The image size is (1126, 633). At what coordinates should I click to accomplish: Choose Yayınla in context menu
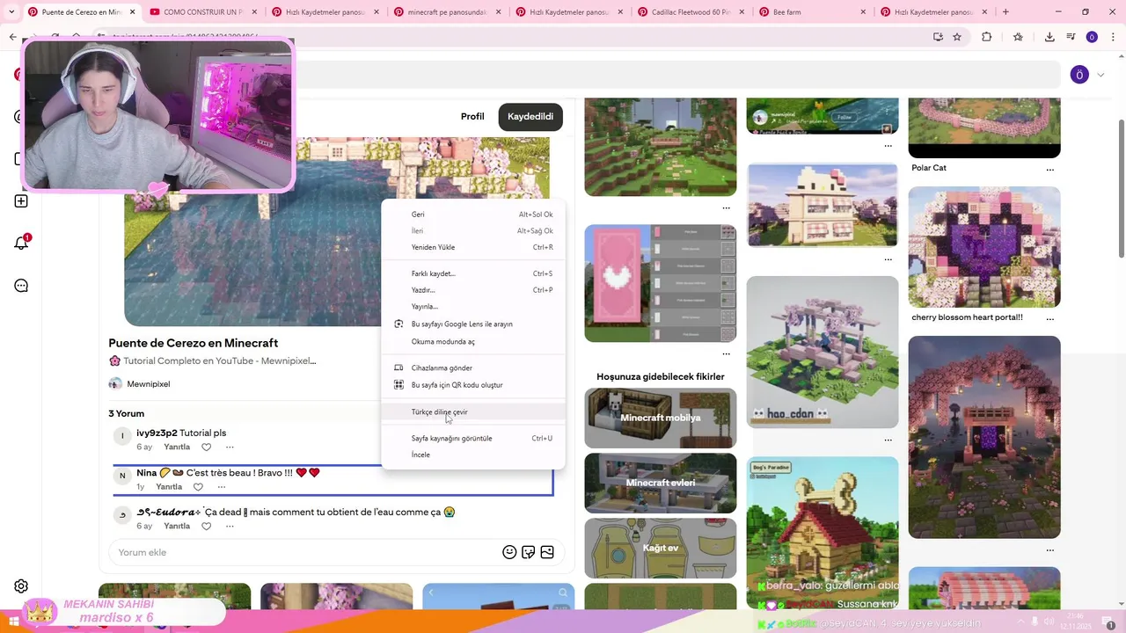[x=473, y=307]
